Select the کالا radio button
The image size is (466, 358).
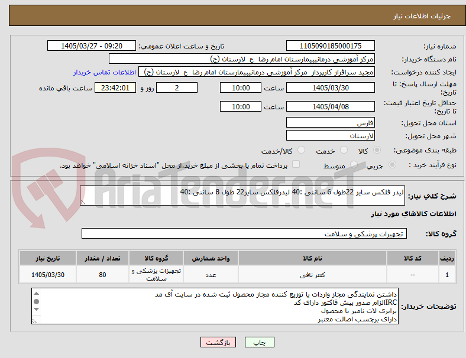(377, 150)
